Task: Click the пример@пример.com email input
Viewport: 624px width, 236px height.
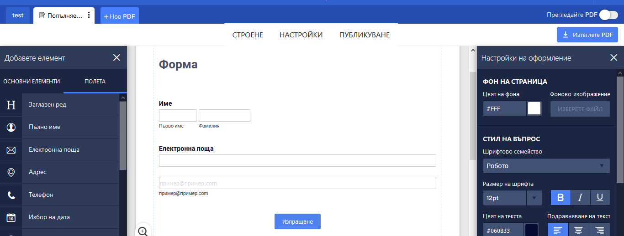Action: 297,183
